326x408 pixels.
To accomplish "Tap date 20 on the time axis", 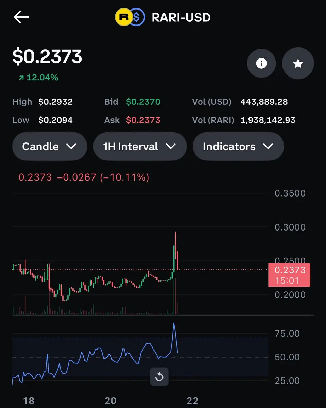I will [110, 401].
